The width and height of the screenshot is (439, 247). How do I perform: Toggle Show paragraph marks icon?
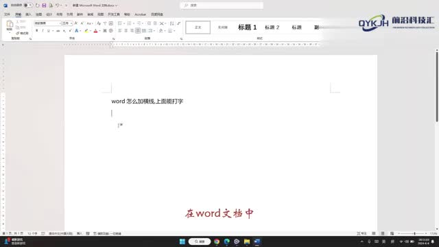pyautogui.click(x=178, y=23)
